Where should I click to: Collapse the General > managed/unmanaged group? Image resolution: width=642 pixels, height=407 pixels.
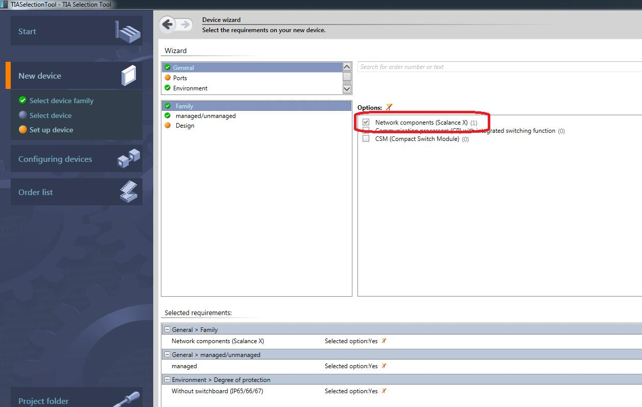(x=167, y=355)
